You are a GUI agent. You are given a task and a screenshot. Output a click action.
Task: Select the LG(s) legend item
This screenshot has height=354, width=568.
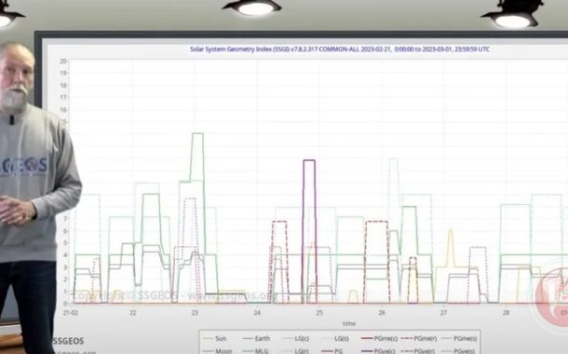click(335, 338)
